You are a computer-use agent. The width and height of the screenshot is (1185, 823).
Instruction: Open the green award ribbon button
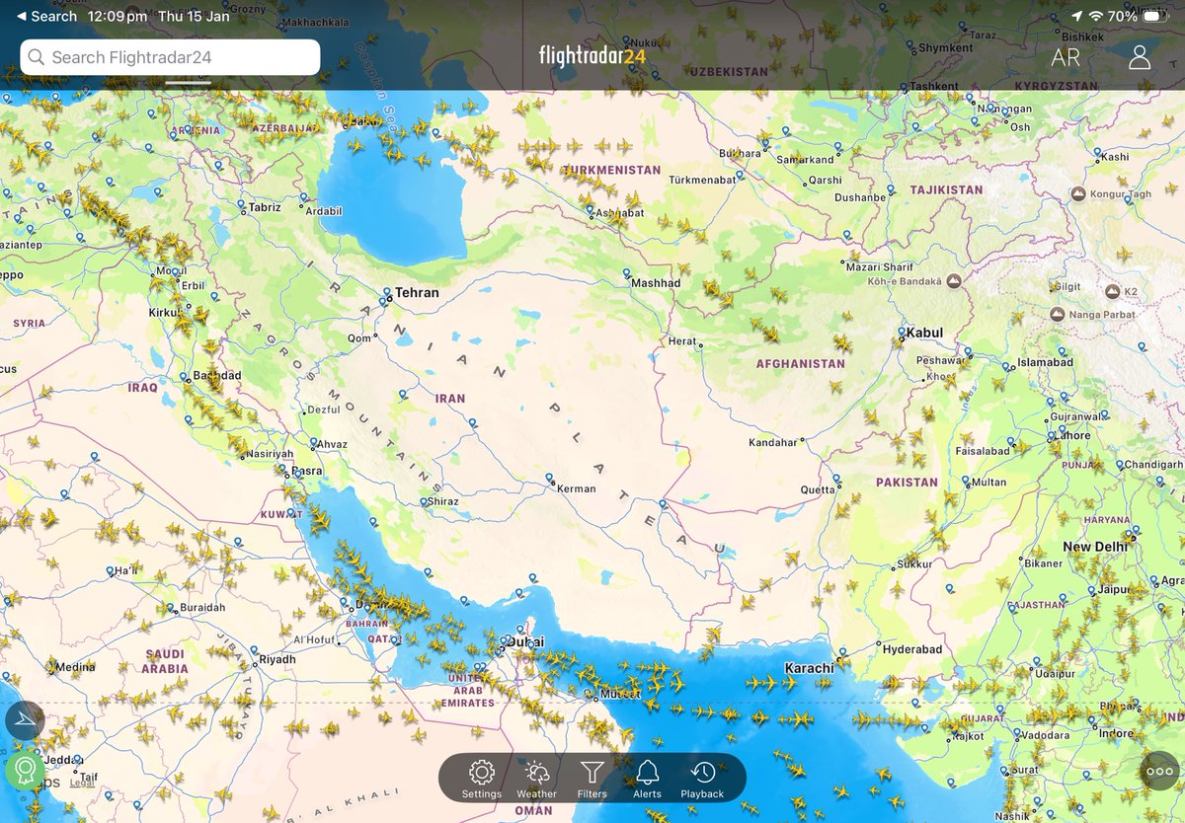(25, 769)
